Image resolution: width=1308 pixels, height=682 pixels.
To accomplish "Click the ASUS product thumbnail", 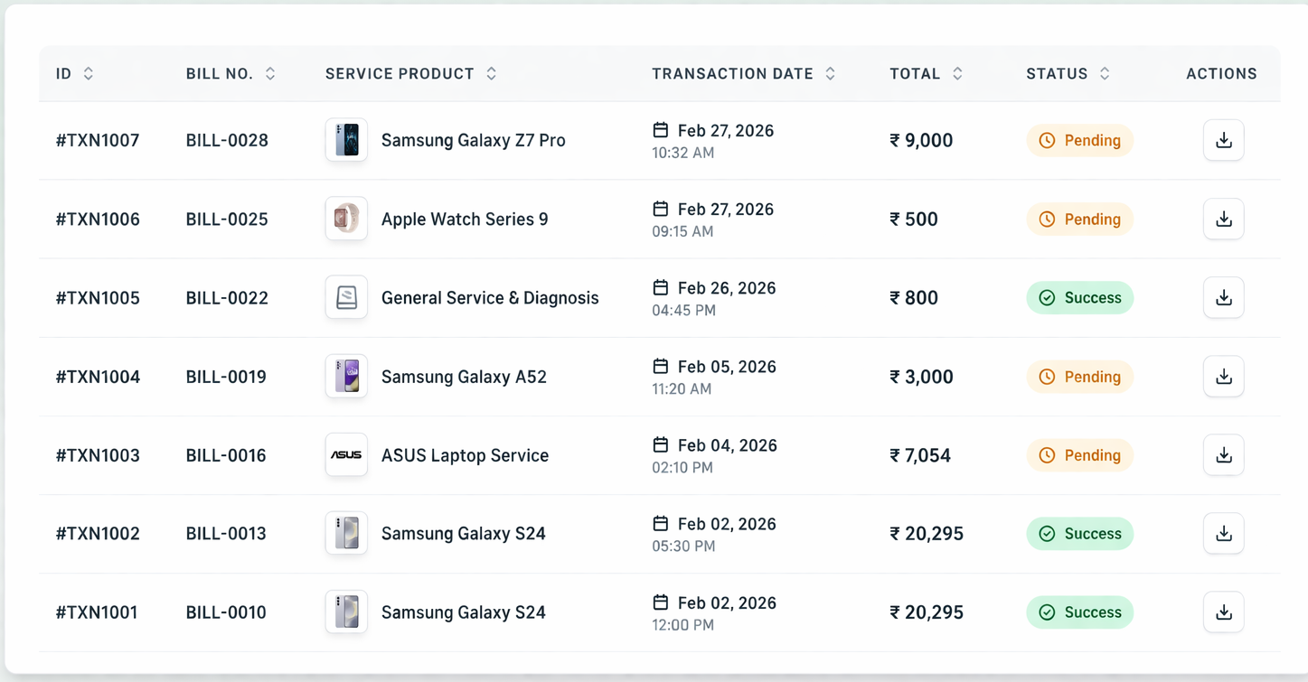I will (346, 454).
